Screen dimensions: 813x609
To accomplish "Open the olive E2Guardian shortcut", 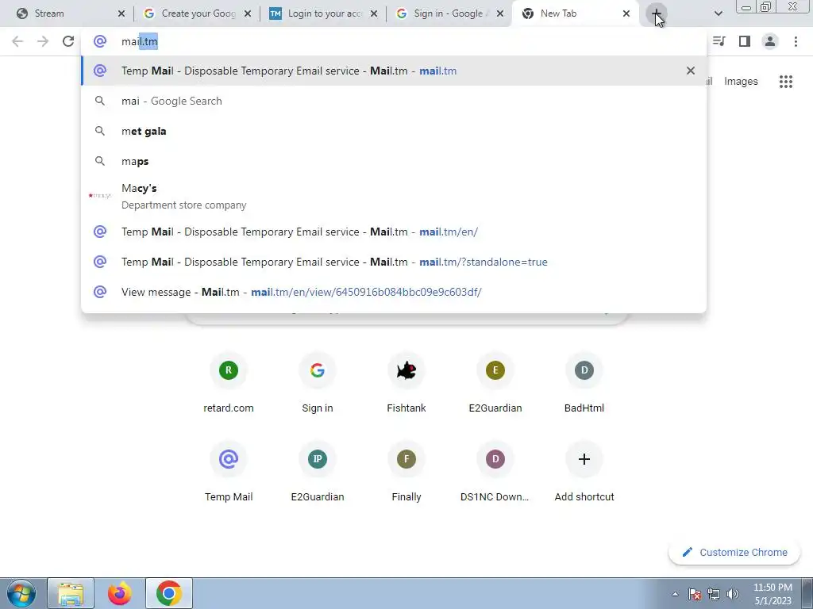I will pos(495,385).
